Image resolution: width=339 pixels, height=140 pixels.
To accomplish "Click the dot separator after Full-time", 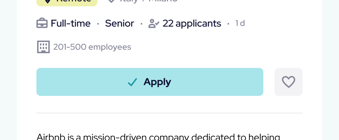I will pos(98,24).
